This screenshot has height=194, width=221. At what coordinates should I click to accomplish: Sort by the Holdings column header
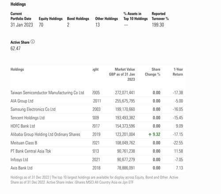17,69
